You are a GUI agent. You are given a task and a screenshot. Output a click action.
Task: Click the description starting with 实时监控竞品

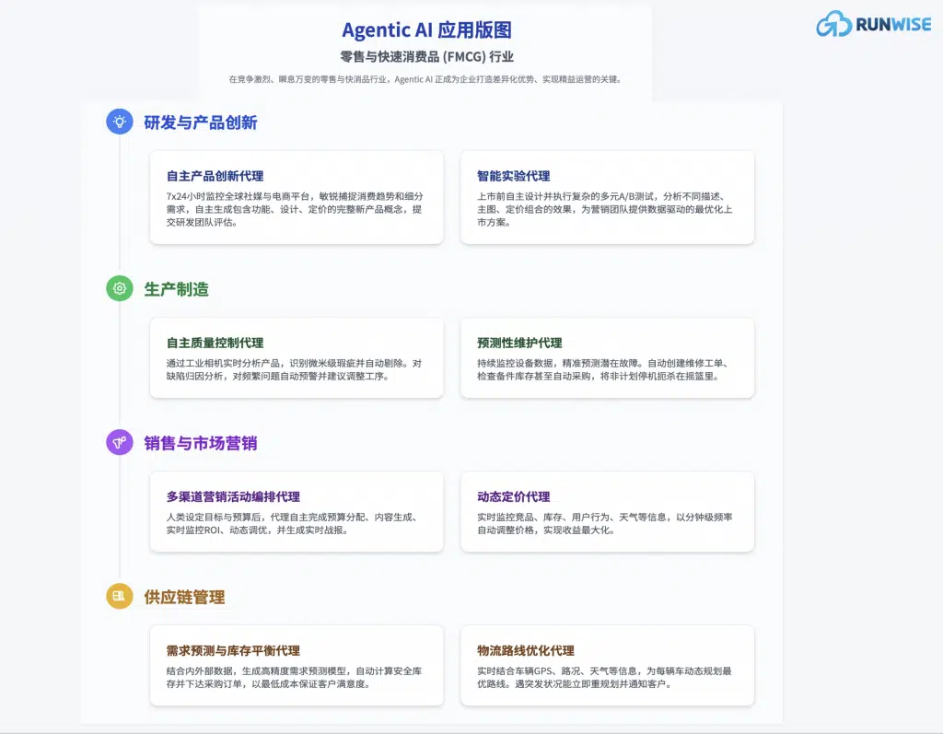pos(604,524)
